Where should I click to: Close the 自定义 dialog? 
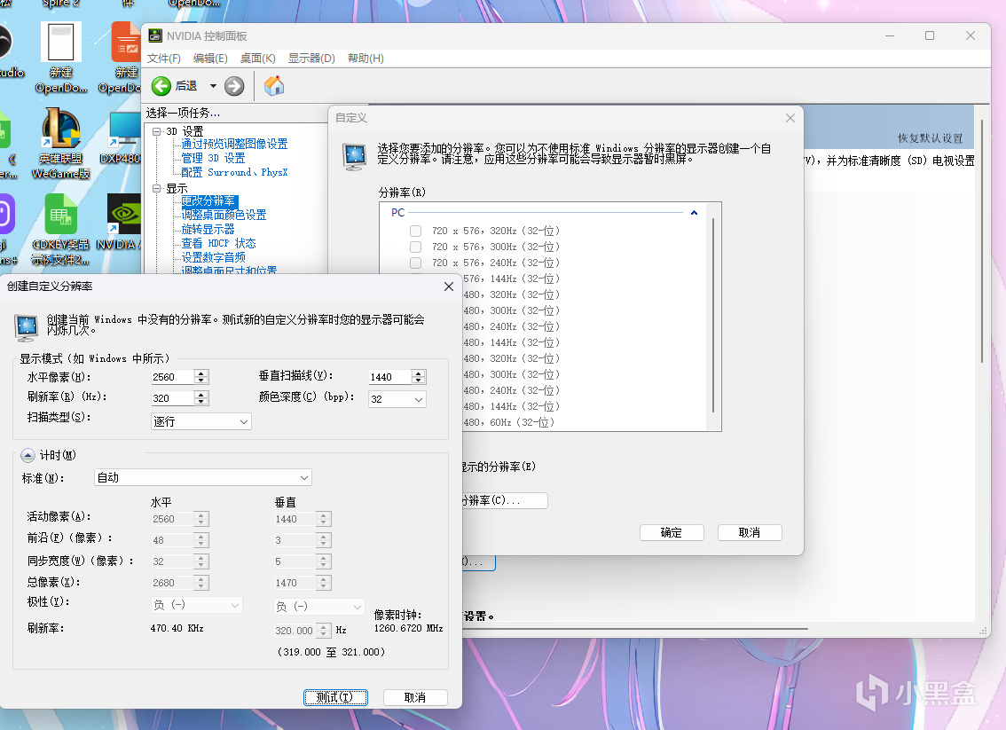[790, 118]
